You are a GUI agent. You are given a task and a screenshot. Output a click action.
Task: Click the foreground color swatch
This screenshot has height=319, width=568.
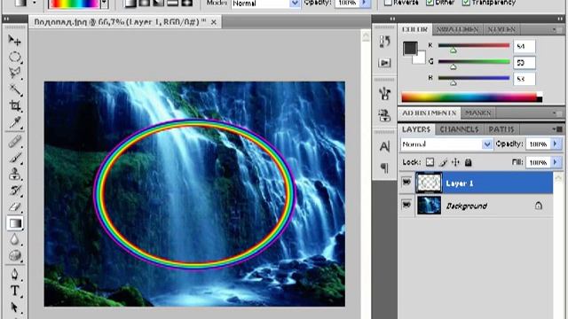pos(410,48)
